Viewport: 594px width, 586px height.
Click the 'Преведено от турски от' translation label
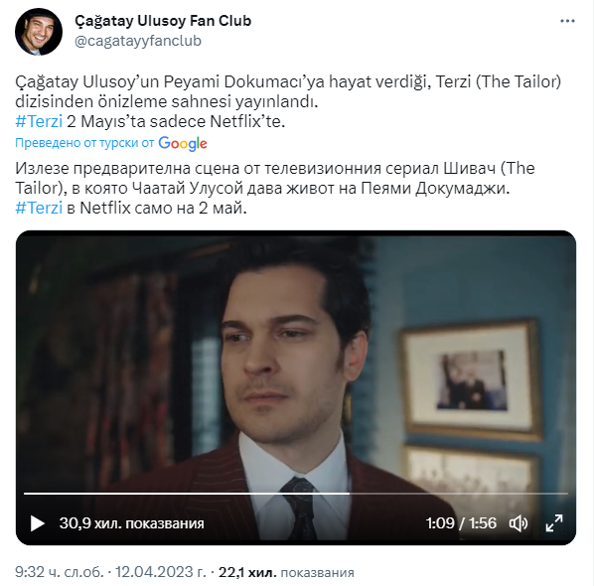(84, 143)
